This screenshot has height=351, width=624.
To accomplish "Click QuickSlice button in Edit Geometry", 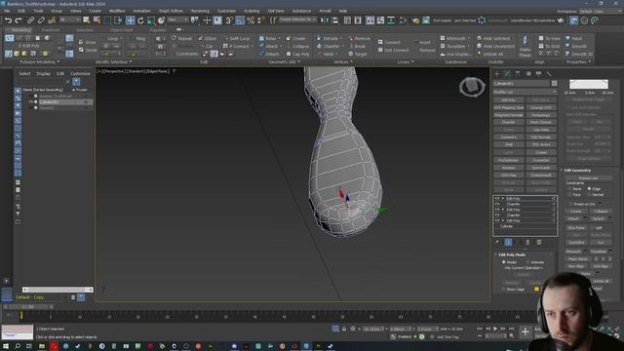I will [x=576, y=243].
